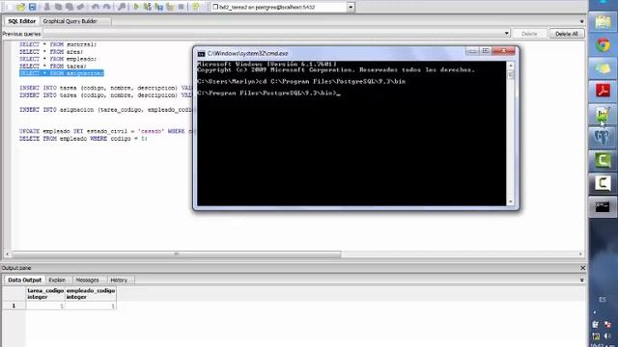Click the tarea_codigo column header

(45, 293)
